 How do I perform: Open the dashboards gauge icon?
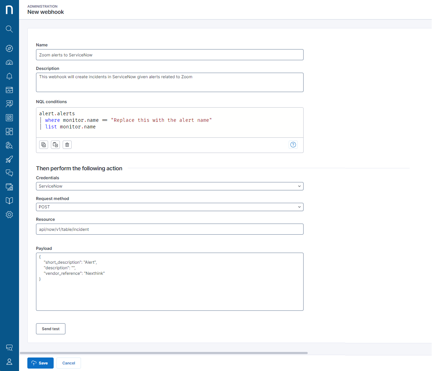tap(9, 62)
